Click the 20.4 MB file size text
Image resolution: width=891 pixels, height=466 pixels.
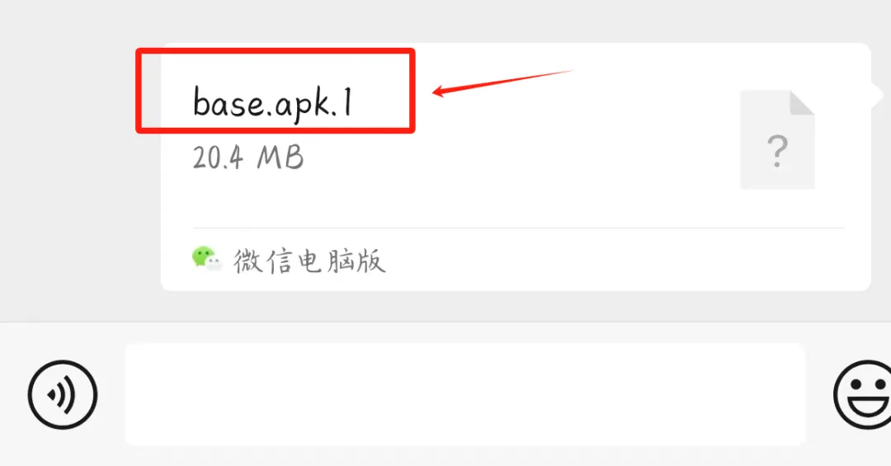tap(248, 158)
